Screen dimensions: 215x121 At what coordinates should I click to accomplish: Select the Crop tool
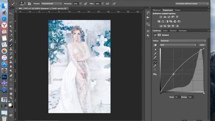pos(11,31)
